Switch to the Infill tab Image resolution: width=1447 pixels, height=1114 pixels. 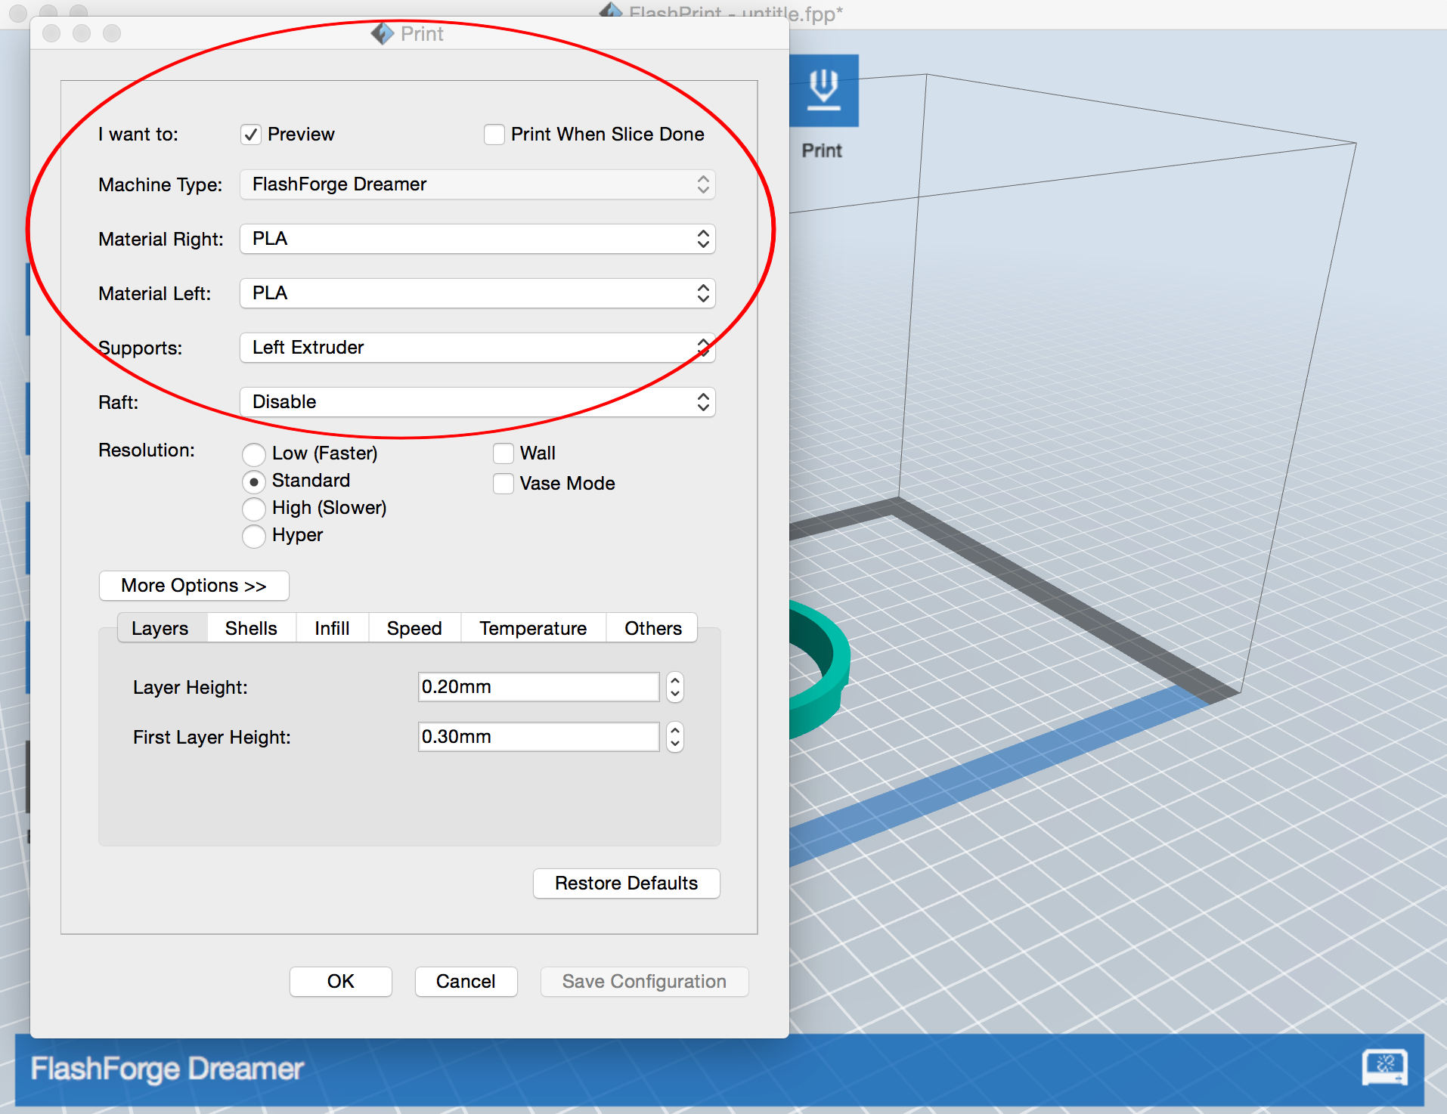point(332,629)
